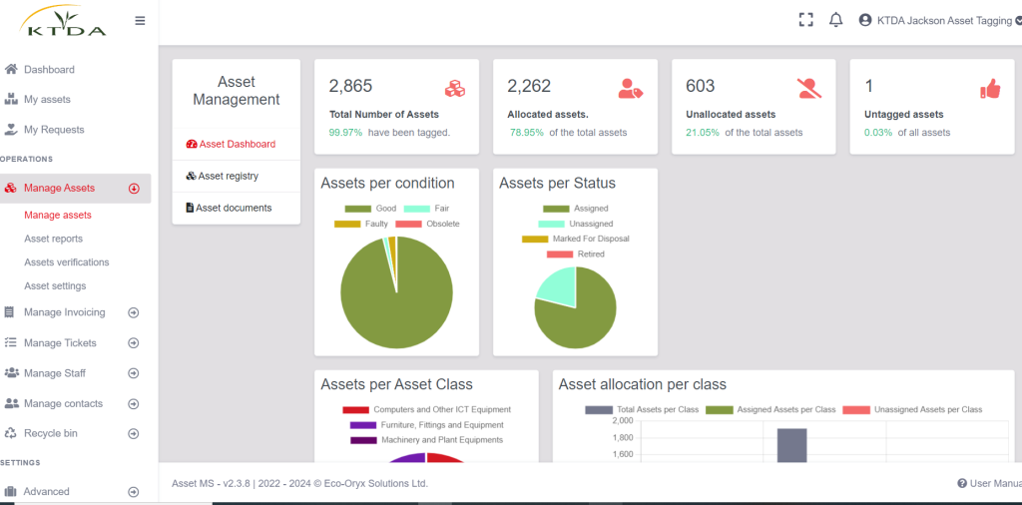This screenshot has width=1022, height=505.
Task: Go to Assets verifications page
Action: tap(67, 262)
